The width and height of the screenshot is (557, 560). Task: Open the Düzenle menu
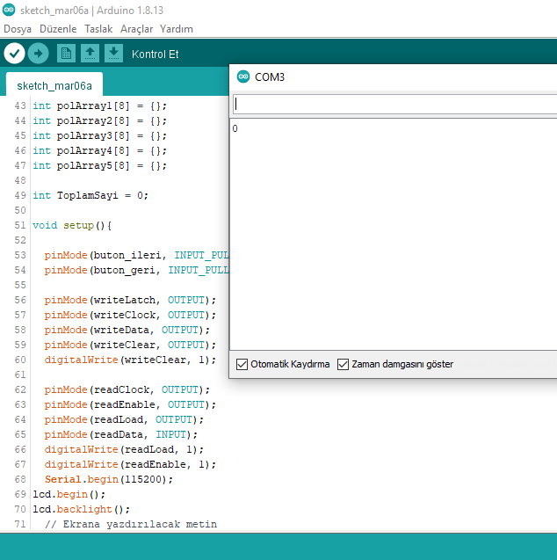click(58, 29)
